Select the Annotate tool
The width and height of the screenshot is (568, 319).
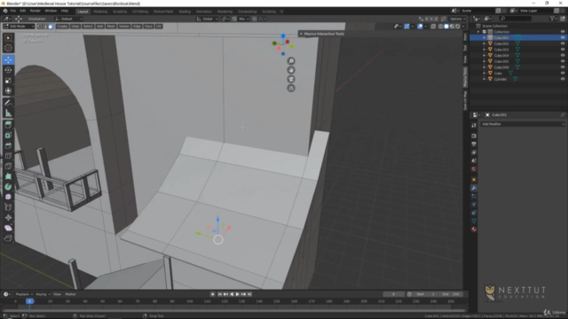point(8,103)
